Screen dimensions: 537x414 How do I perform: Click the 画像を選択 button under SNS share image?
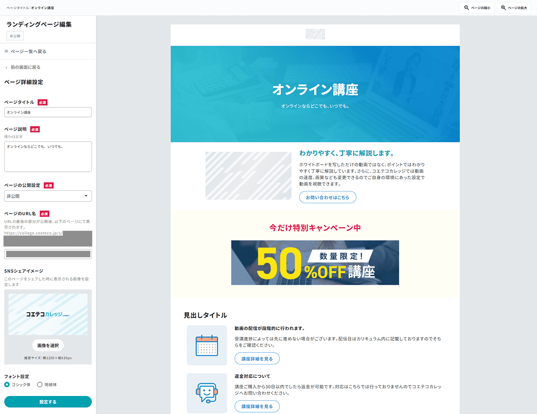tap(48, 345)
